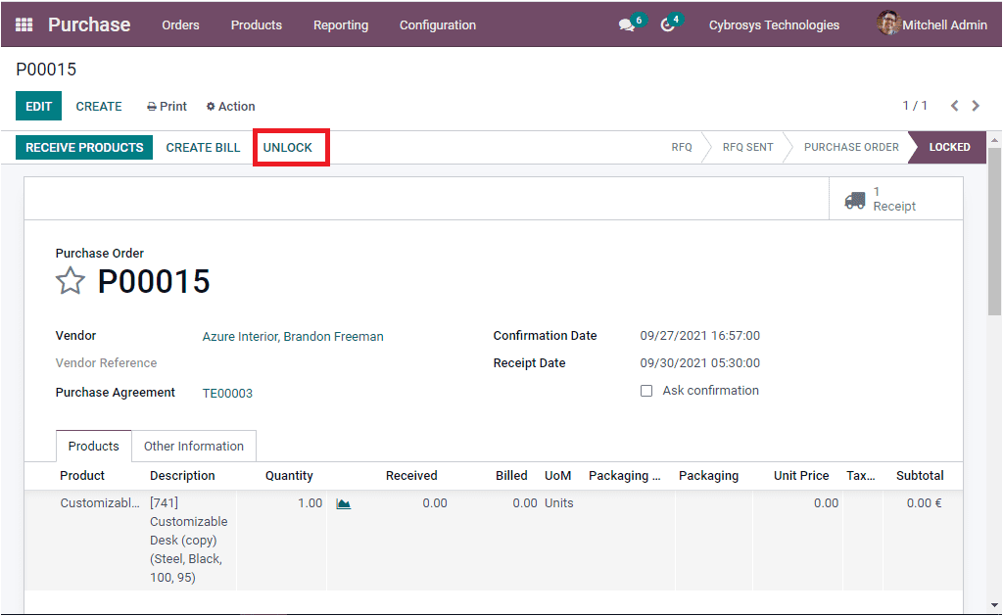Click the forecast graph icon on product line
1003x616 pixels.
click(x=343, y=502)
